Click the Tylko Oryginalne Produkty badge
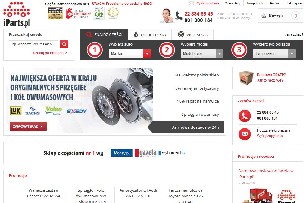 [78, 13]
